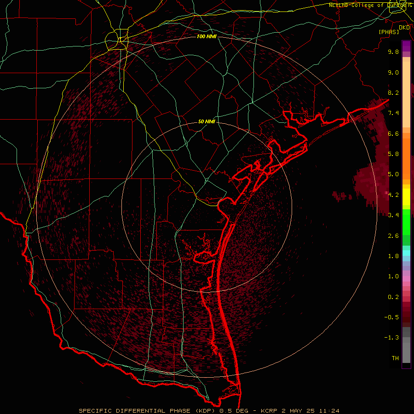Click the [PHAS] units label

pyautogui.click(x=389, y=32)
